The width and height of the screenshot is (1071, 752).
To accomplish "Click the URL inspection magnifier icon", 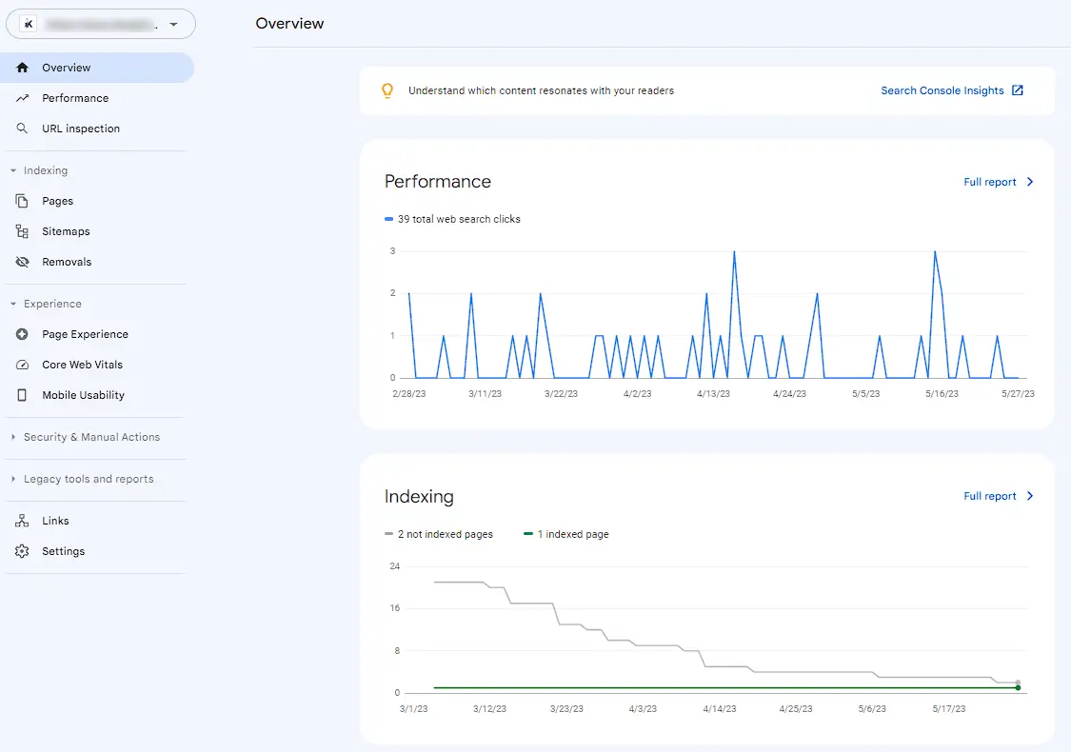I will pos(23,129).
